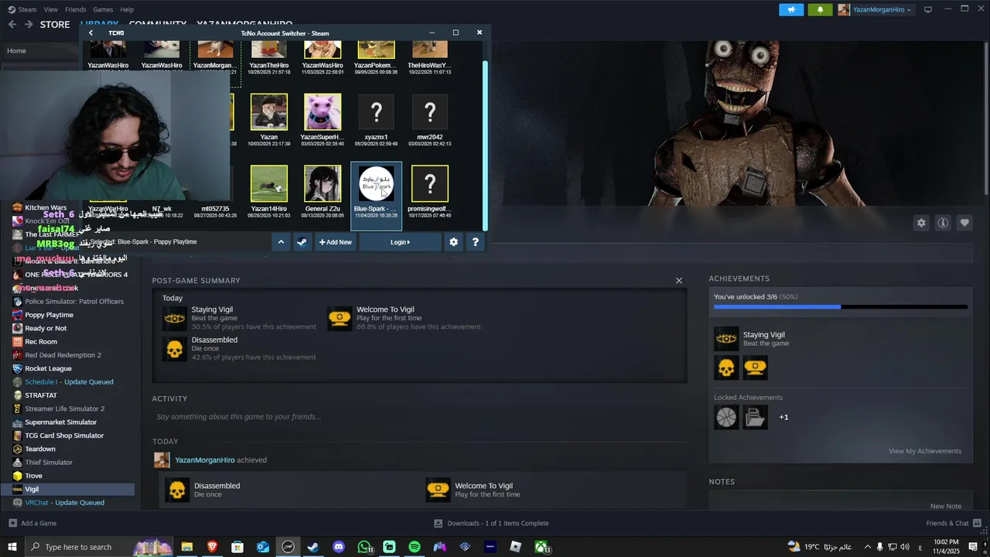Select the YazanSuperH... pink cat account

(323, 119)
